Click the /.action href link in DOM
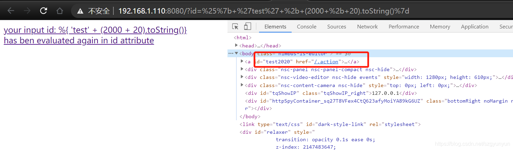513x150 pixels. [x=327, y=62]
